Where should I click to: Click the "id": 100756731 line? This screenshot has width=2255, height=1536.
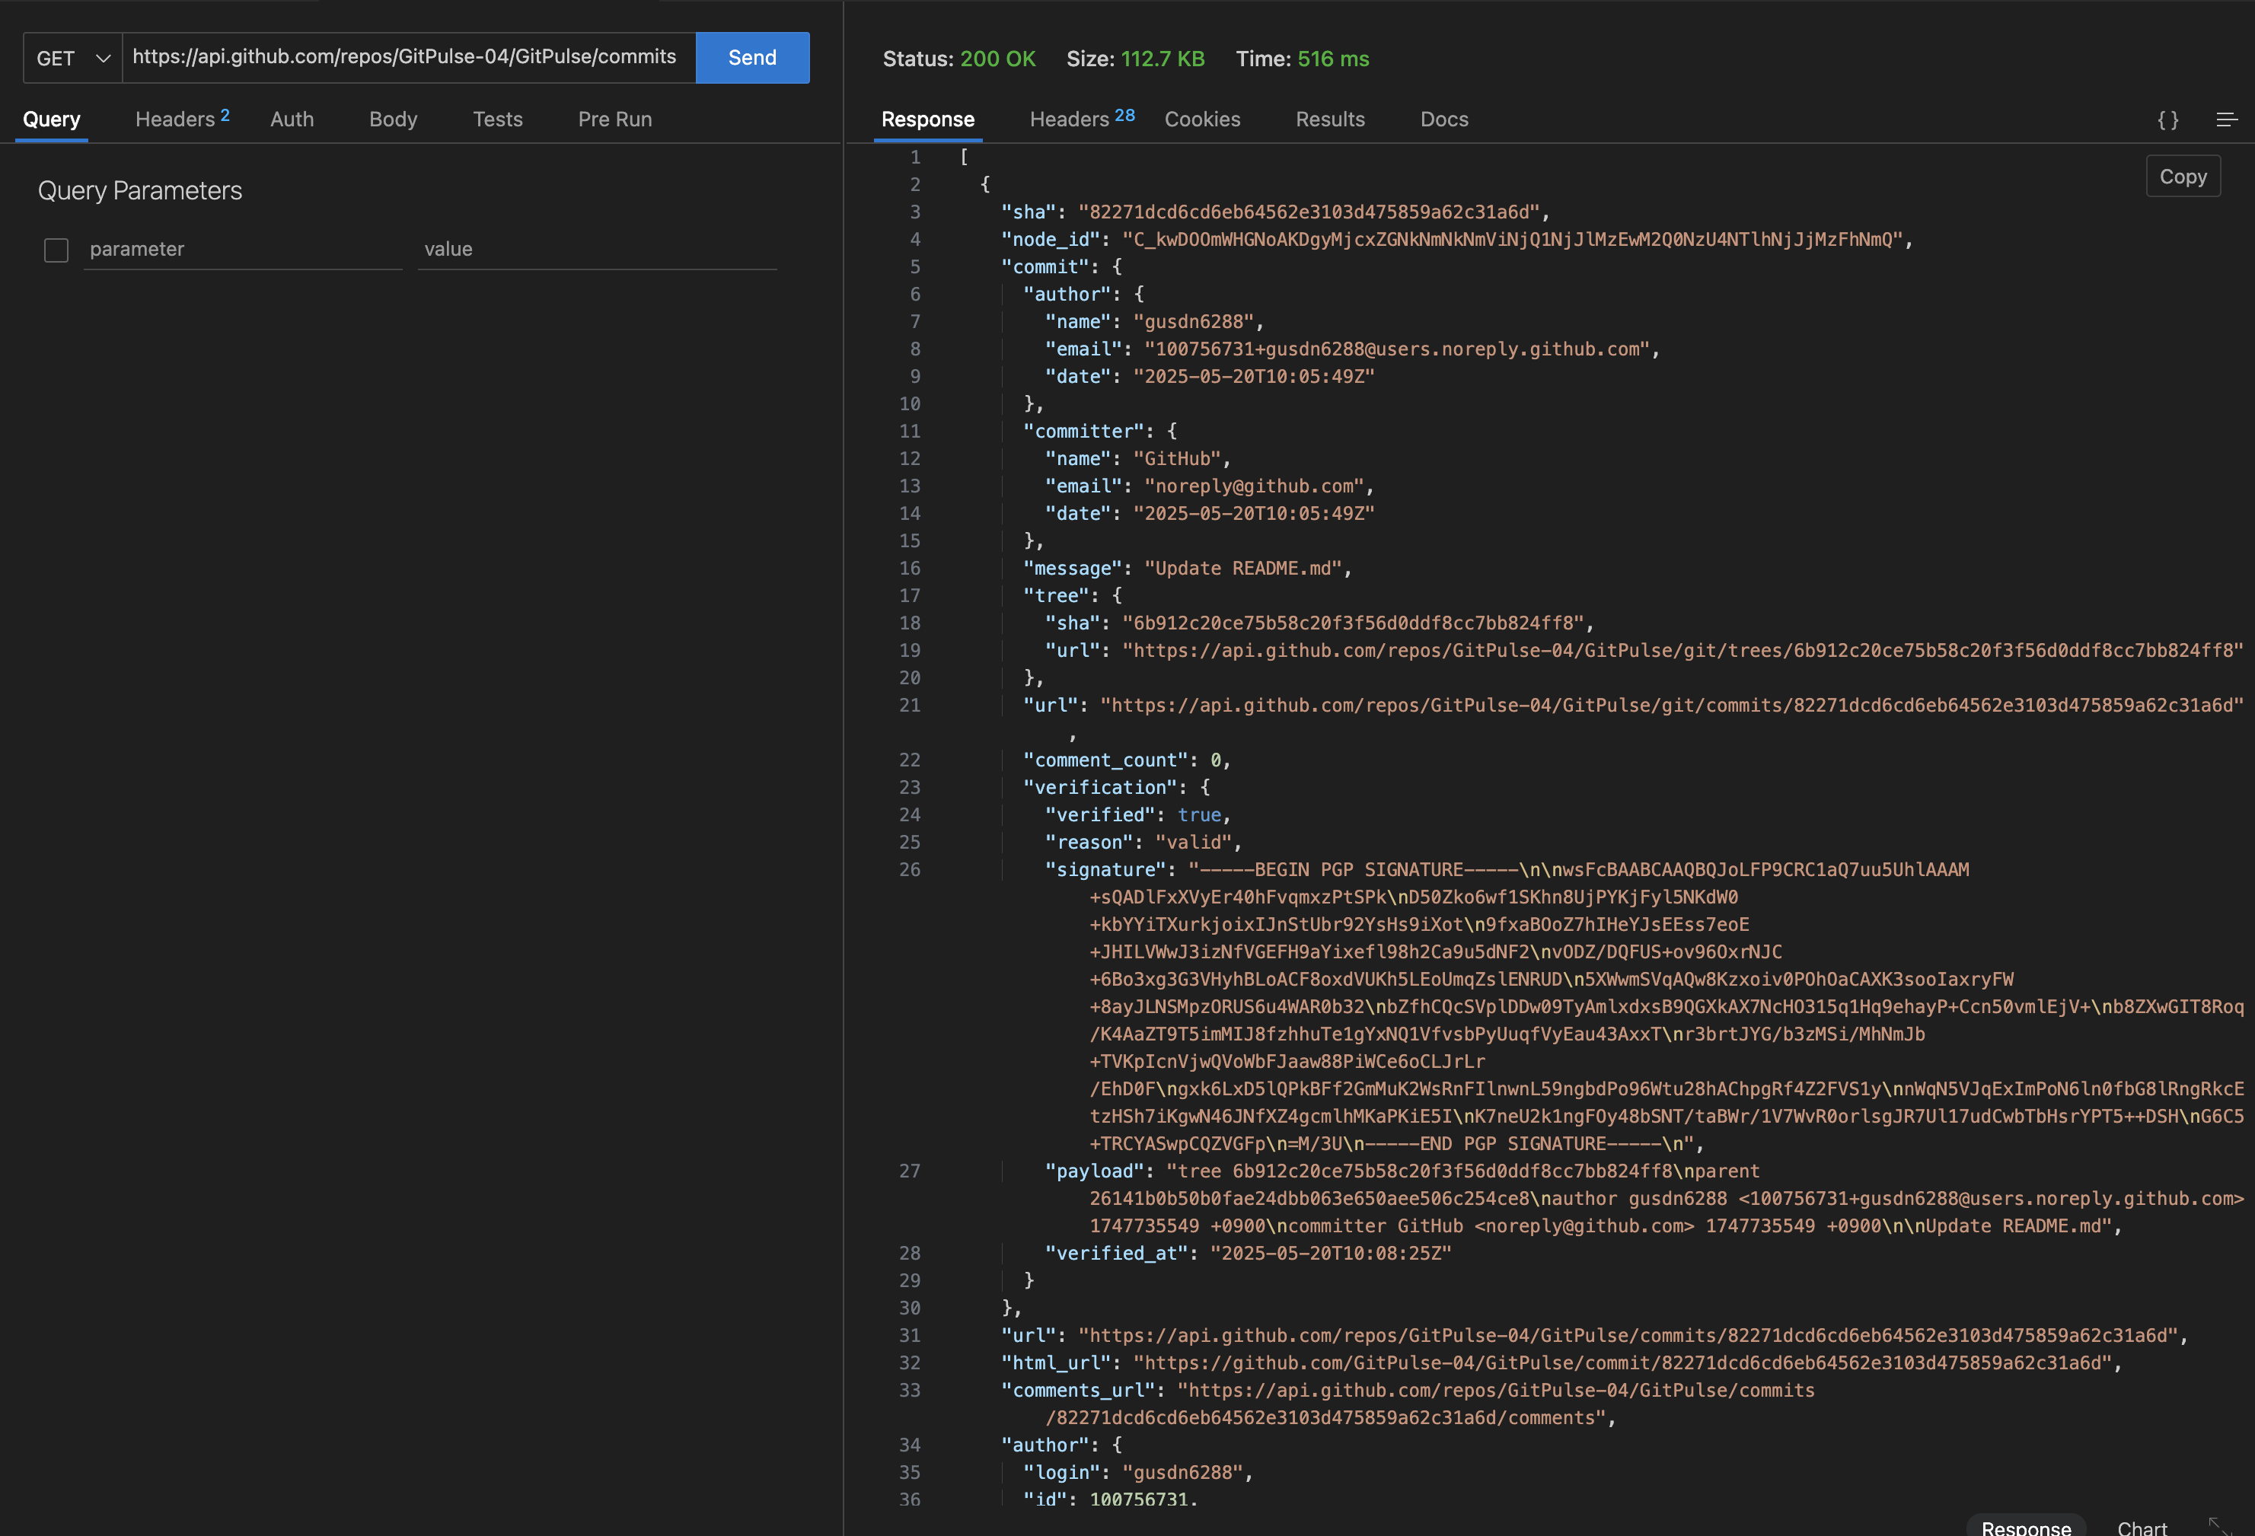[1110, 1500]
